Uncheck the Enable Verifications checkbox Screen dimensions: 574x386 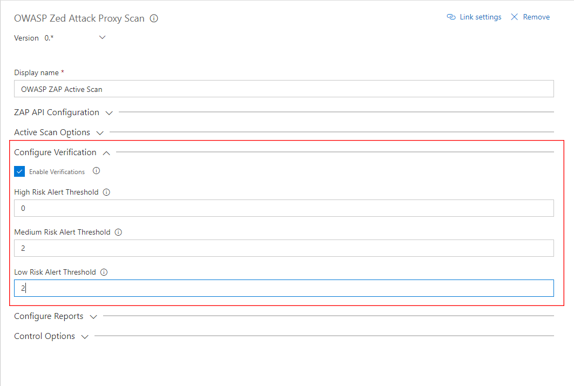(19, 171)
